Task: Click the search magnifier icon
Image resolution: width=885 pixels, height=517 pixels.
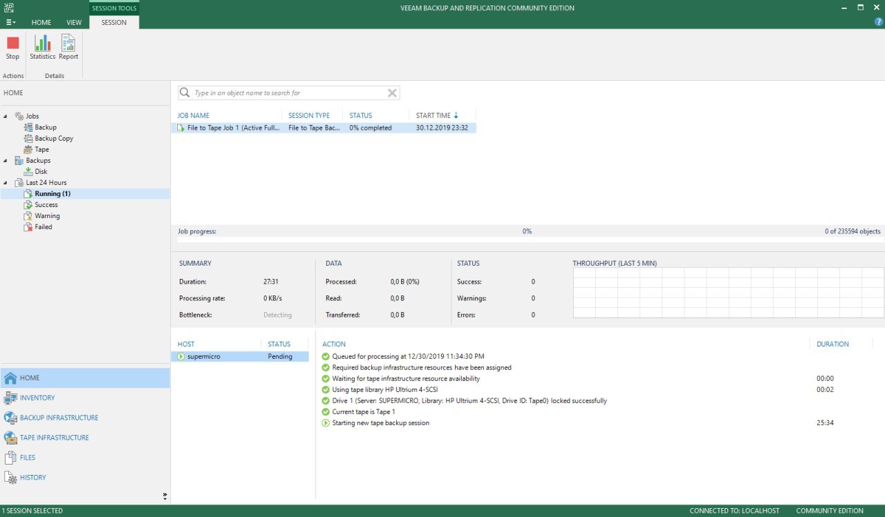Action: [185, 92]
